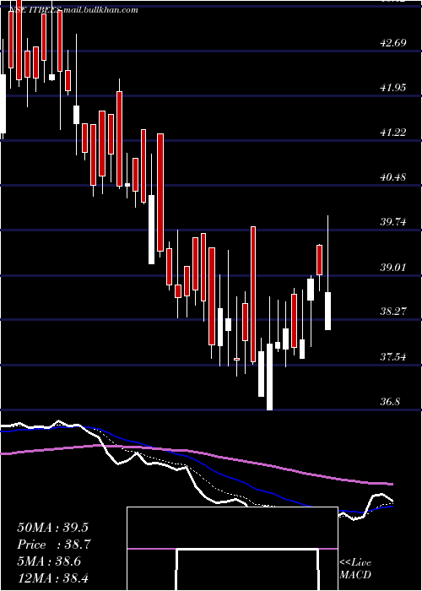Click the 39.74 price axis label

(393, 221)
